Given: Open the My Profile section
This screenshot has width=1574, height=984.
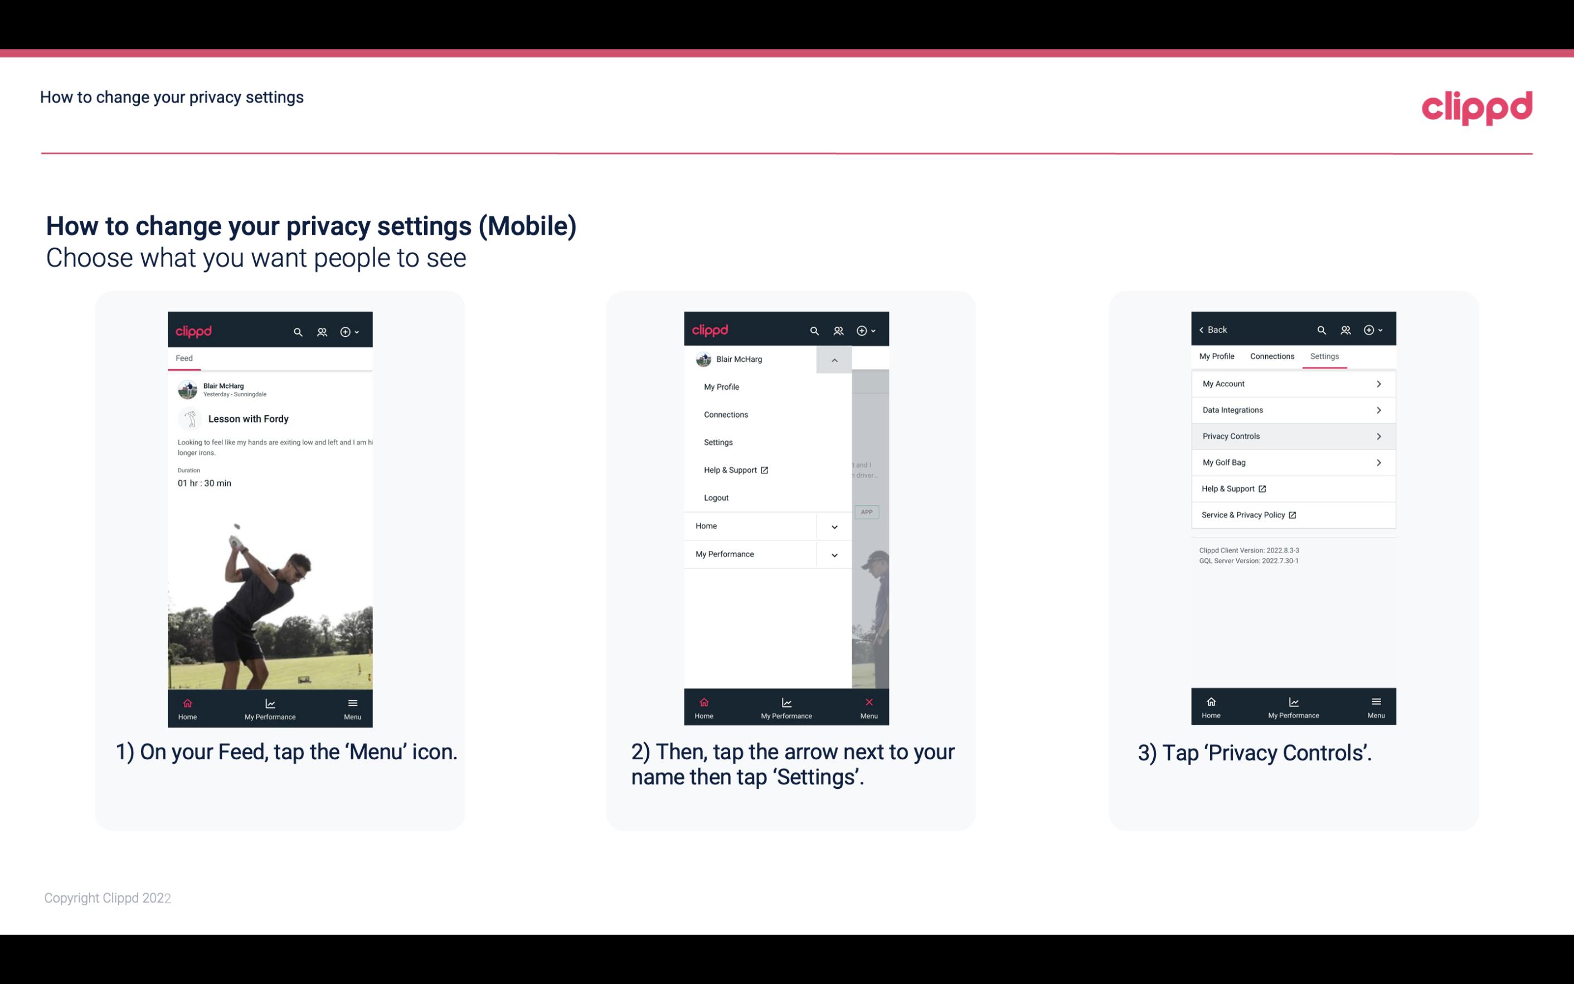Looking at the screenshot, I should [x=1217, y=356].
